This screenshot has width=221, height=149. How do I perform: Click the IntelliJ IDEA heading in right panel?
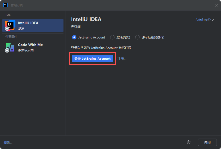click(x=86, y=19)
